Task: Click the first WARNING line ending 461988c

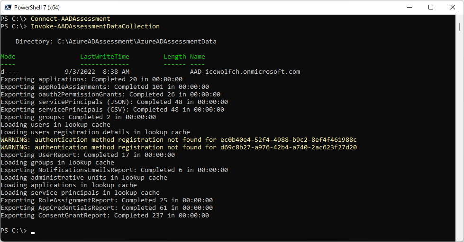Action: [x=179, y=140]
